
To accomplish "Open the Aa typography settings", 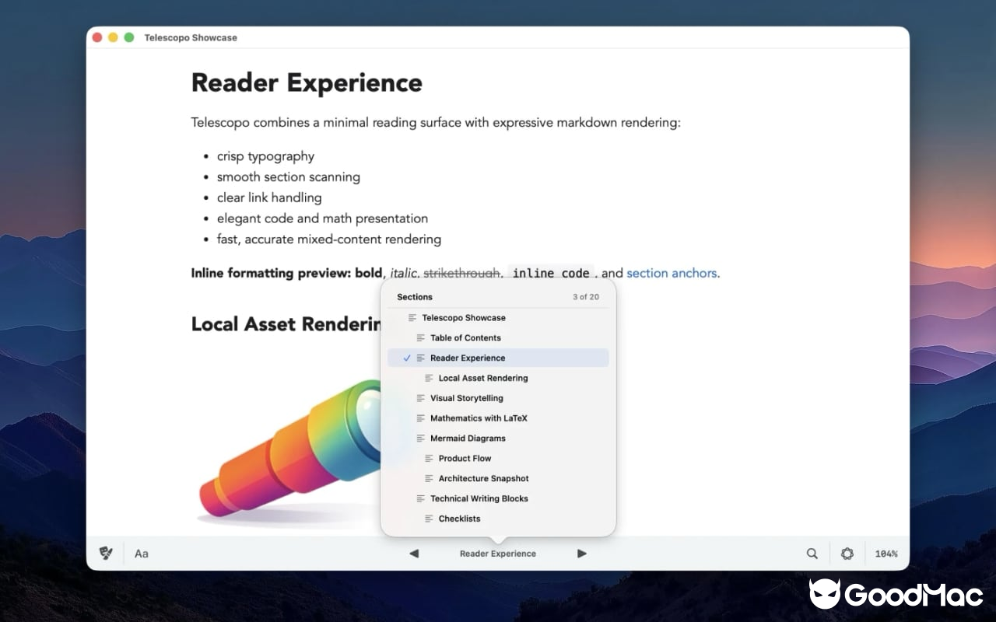I will (x=142, y=554).
